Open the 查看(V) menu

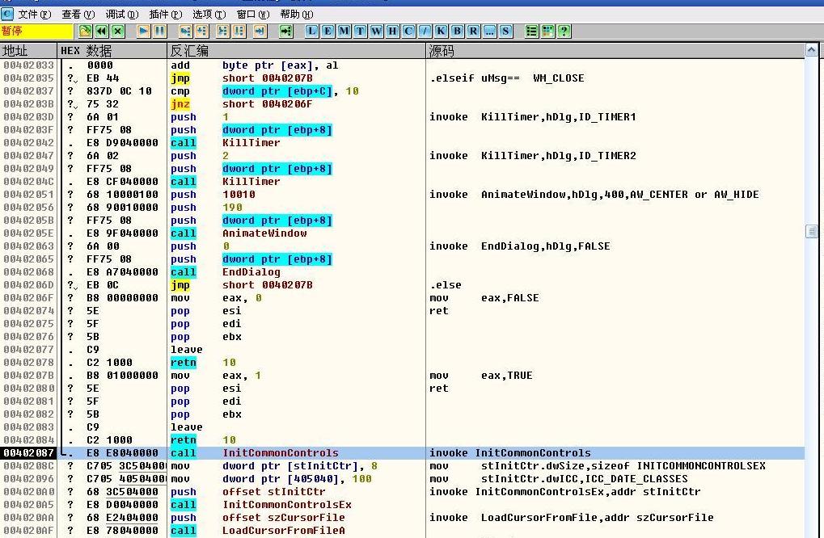78,15
